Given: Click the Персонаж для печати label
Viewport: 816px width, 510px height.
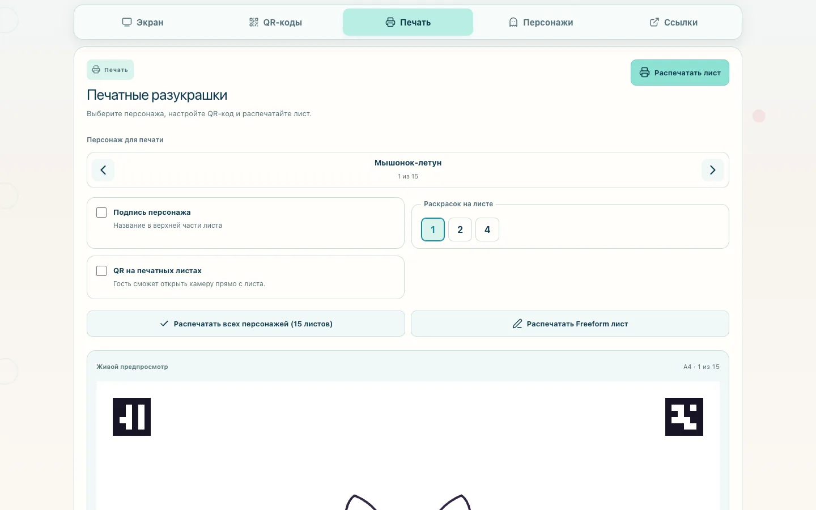Looking at the screenshot, I should click(125, 140).
